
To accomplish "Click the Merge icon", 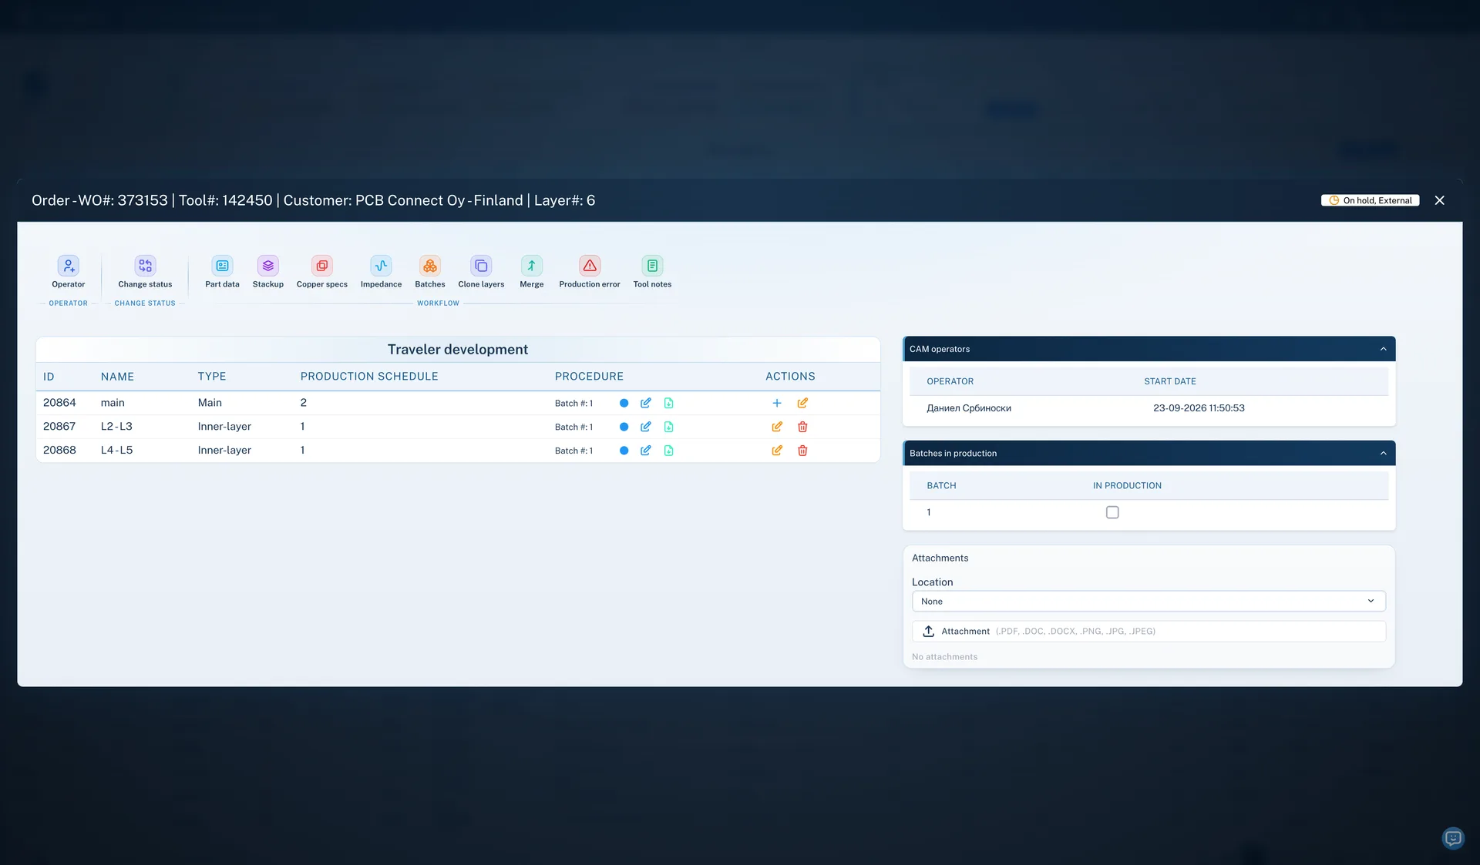I will pos(531,266).
